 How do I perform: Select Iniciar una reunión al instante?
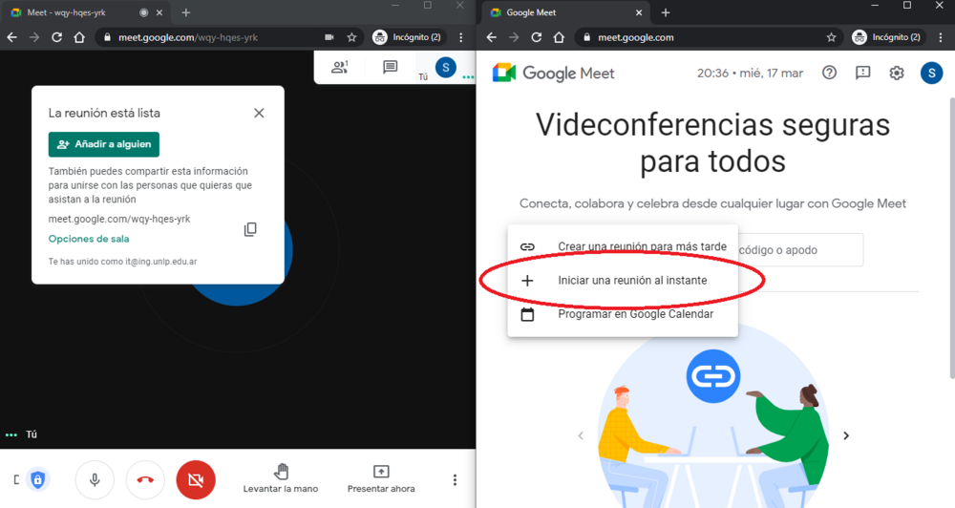pos(632,281)
